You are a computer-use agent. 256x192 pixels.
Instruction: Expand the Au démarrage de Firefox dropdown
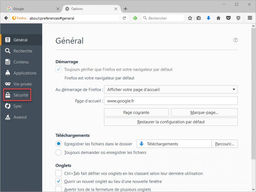171,89
